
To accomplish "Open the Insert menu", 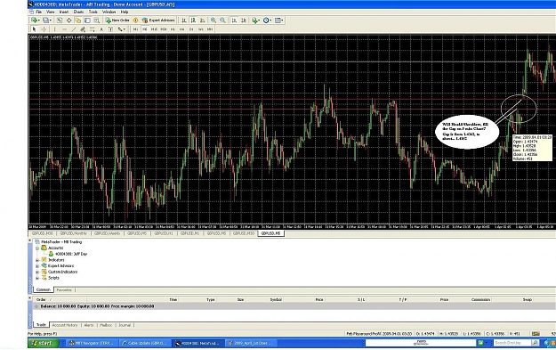I will (64, 12).
